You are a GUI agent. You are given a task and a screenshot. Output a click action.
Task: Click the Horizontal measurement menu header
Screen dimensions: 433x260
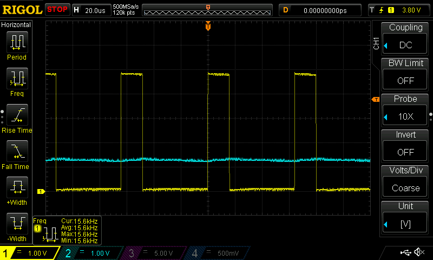pos(16,25)
